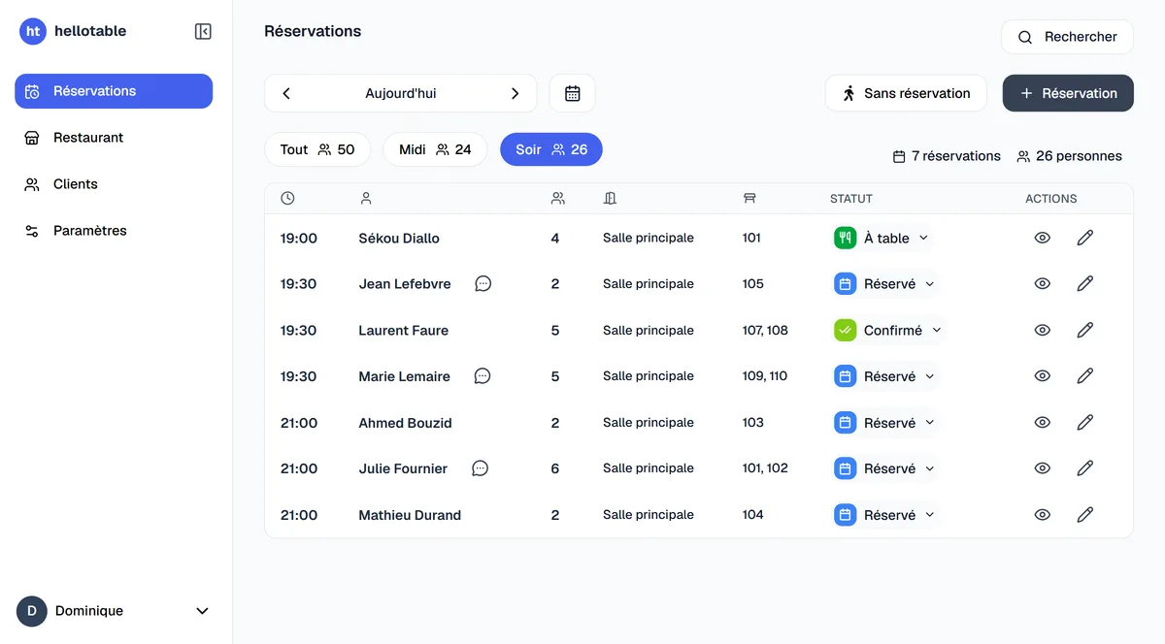Open the Paramètres sidebar item
The width and height of the screenshot is (1165, 644).
point(114,231)
